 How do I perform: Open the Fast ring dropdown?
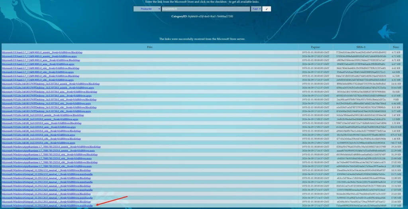click(257, 9)
